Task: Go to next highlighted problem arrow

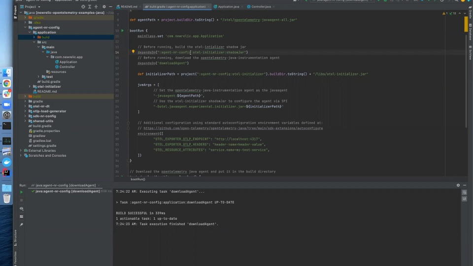Action: point(465,13)
